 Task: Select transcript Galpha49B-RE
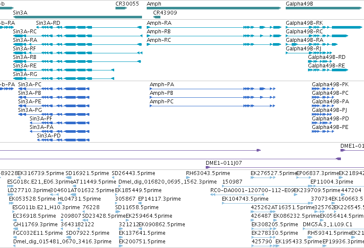(328, 70)
